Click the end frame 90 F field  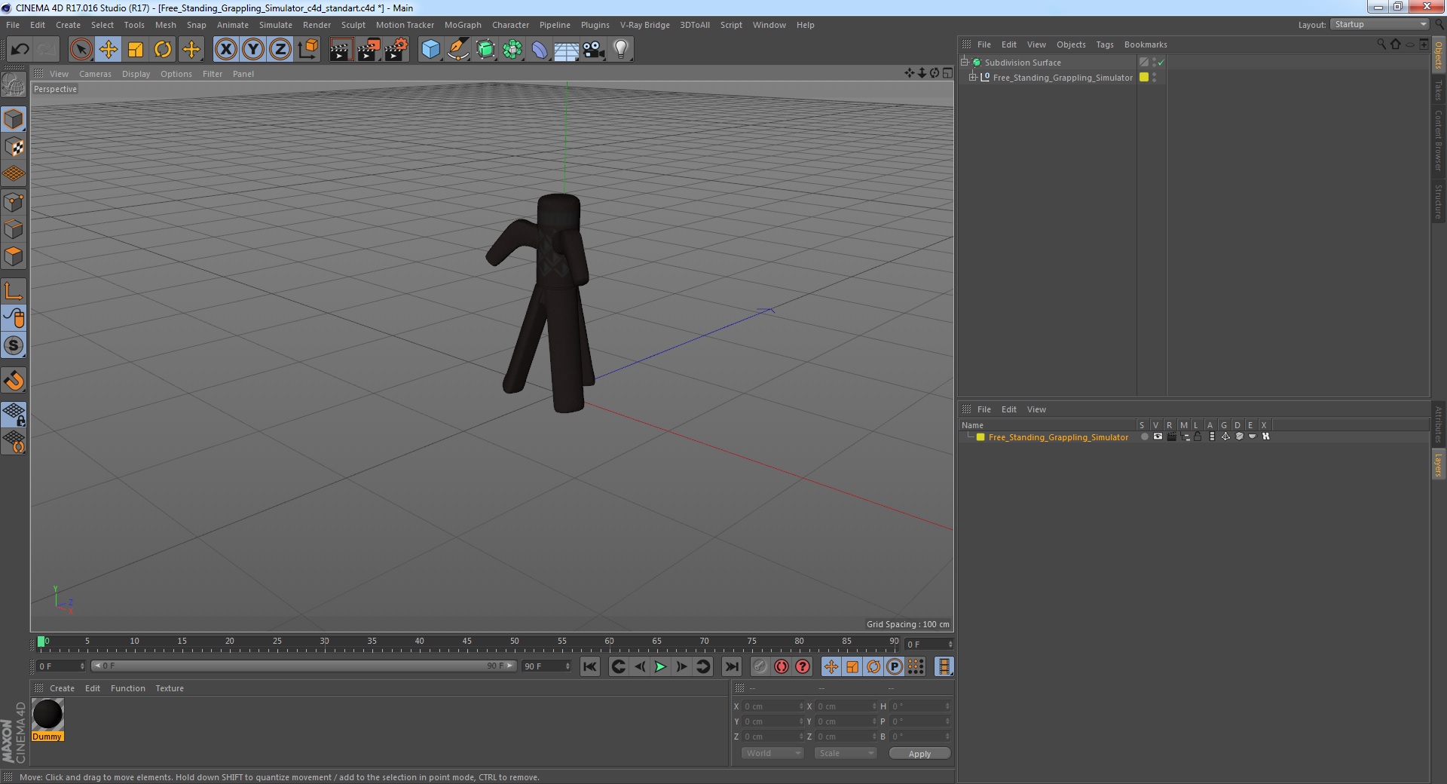(546, 666)
